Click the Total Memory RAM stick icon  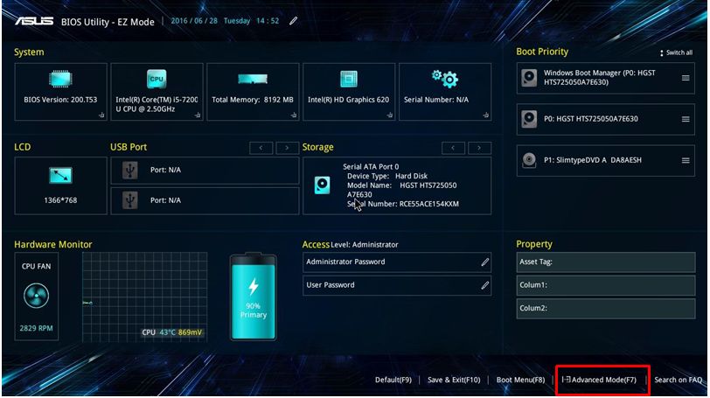click(x=253, y=80)
